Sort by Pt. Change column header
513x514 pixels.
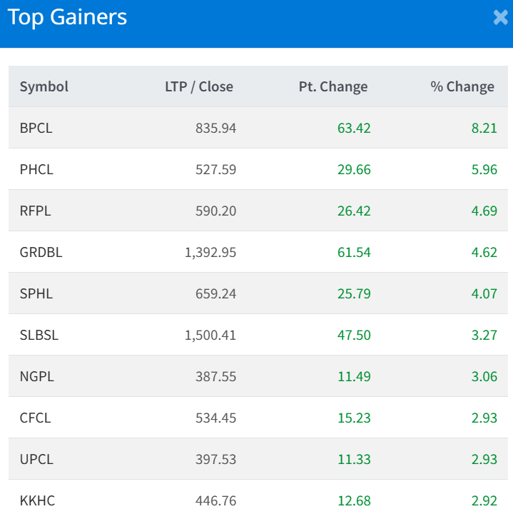(333, 86)
